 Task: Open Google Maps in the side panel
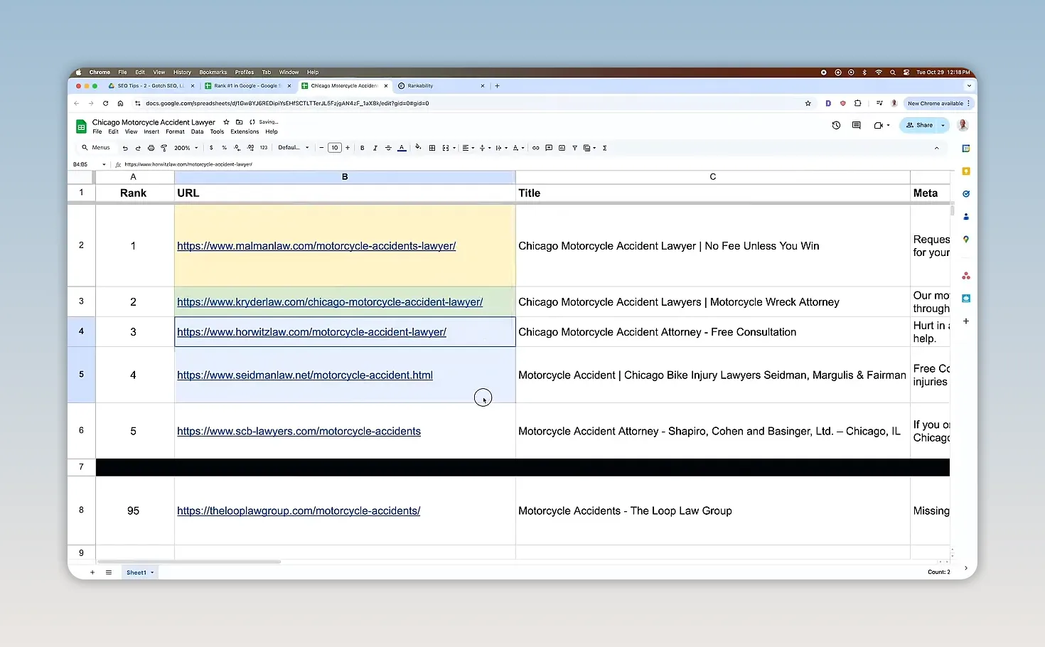966,240
